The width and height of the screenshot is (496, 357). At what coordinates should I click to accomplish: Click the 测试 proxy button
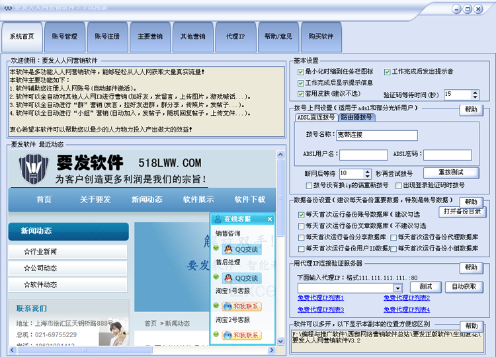(x=426, y=287)
